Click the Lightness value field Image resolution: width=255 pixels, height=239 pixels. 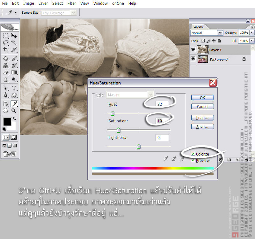point(162,138)
